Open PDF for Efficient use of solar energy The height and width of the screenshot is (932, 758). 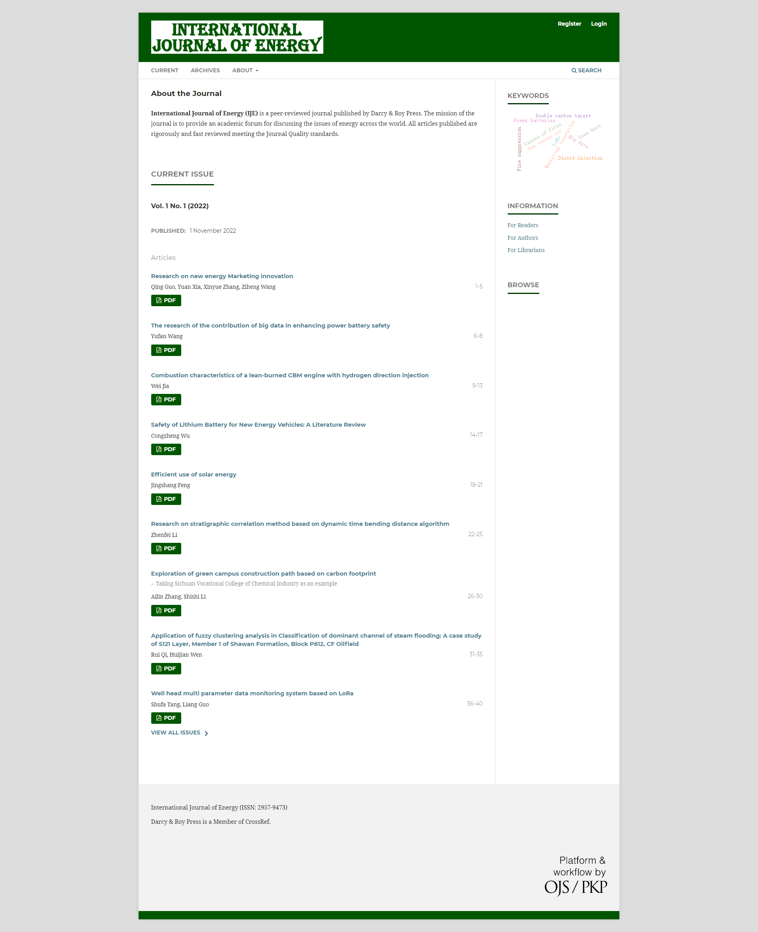[x=166, y=499]
